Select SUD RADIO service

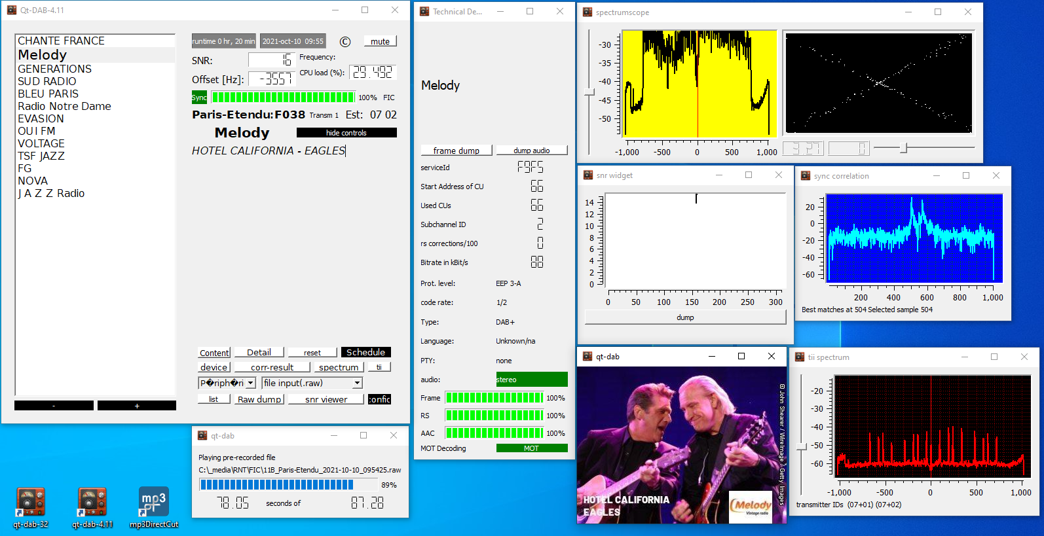click(x=96, y=81)
